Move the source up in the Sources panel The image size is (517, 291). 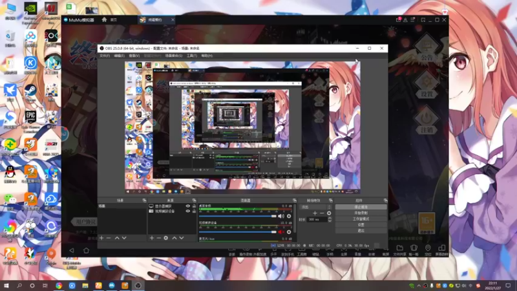click(x=174, y=238)
